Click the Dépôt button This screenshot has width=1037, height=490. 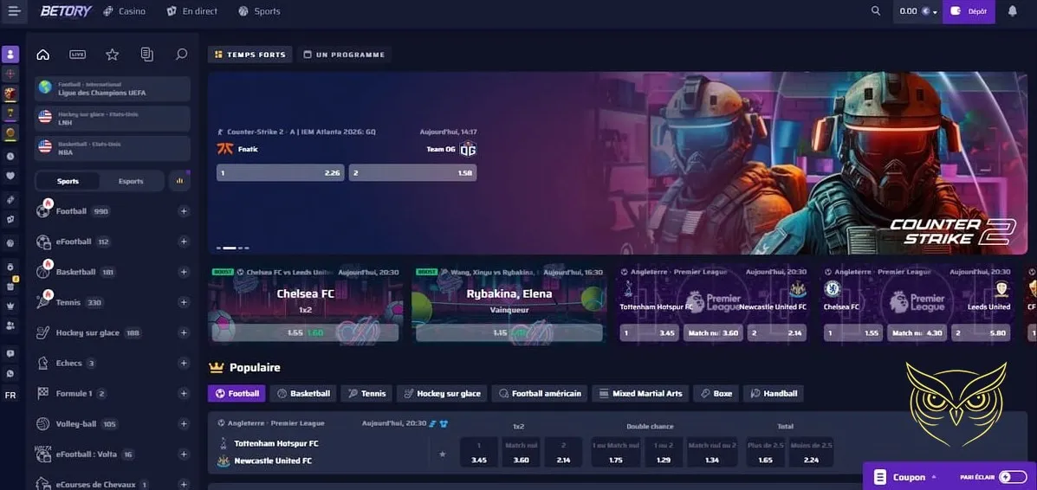click(x=969, y=11)
